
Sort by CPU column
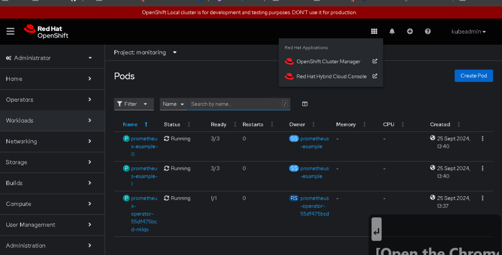pos(403,125)
